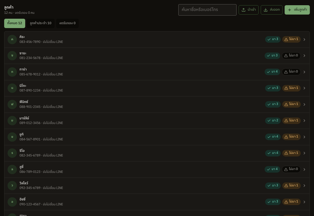The width and height of the screenshot is (314, 216).
Task: Open the avatar icon for ฟีนิกซ์
Action: (12, 104)
